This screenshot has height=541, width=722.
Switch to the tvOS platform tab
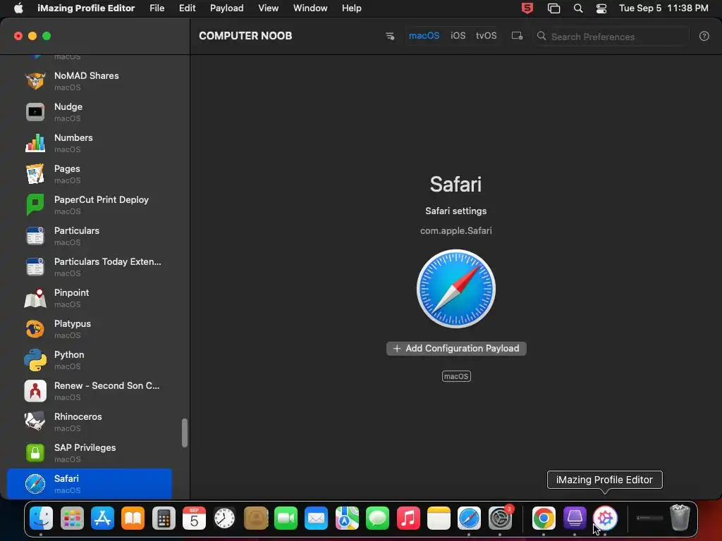coord(487,36)
